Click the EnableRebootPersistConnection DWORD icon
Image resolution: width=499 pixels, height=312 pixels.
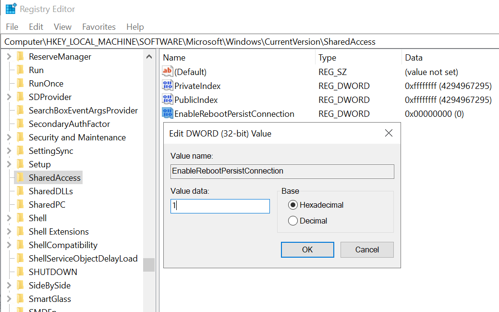[x=168, y=113]
